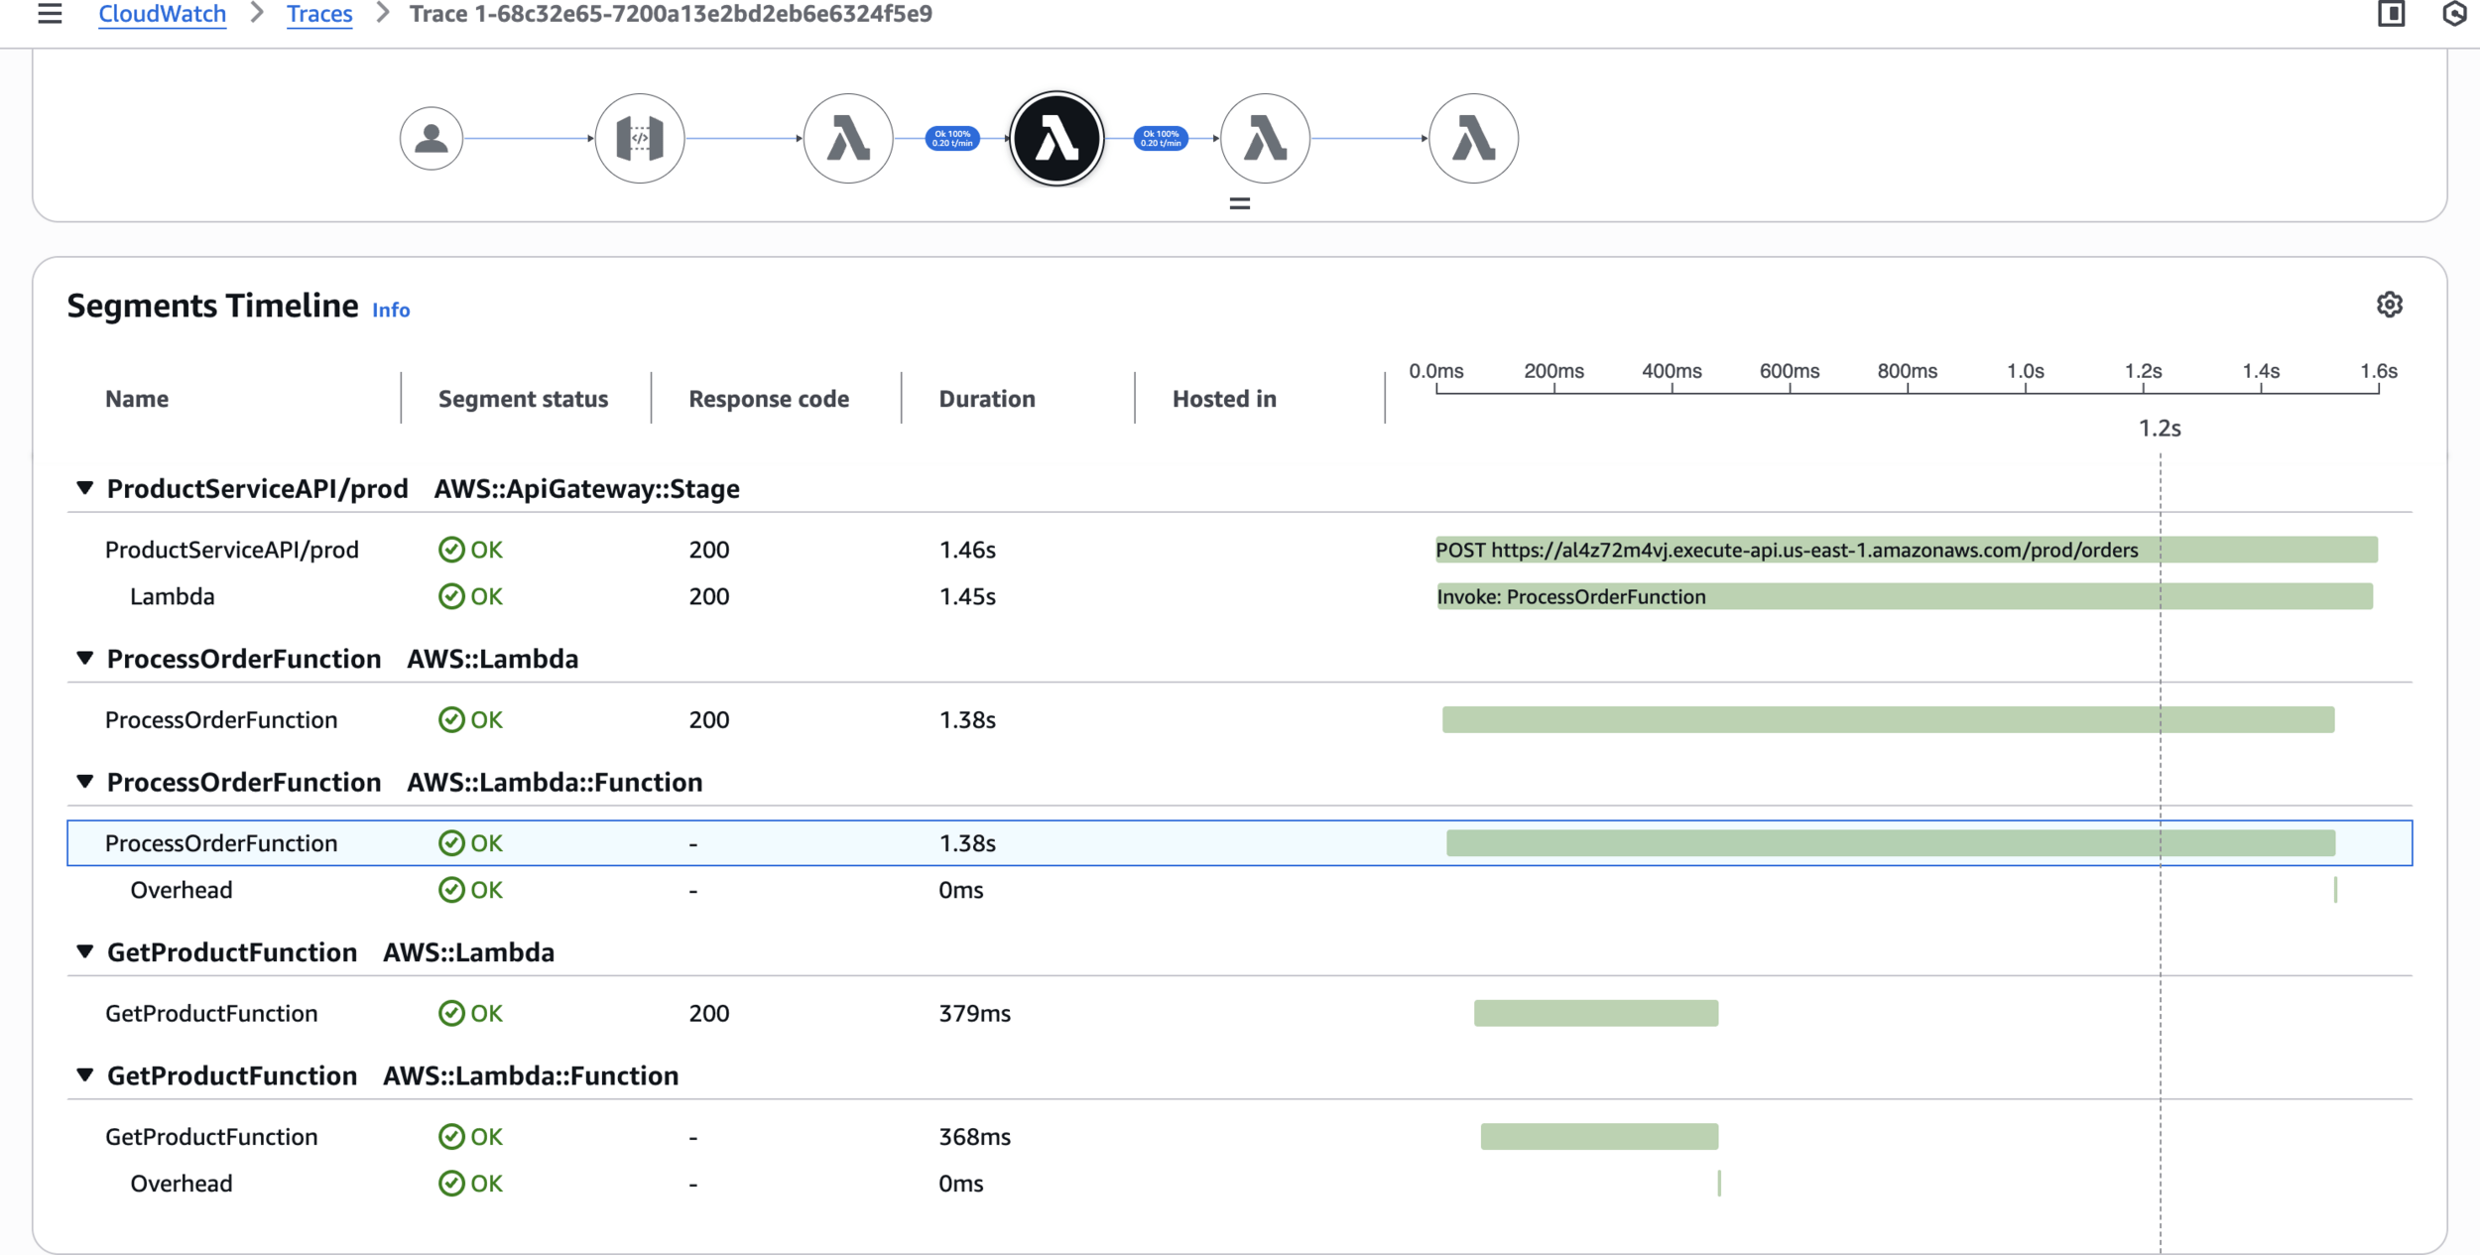Go to CloudWatch breadcrumb link
Screen dimensions: 2480x1255
[162, 14]
